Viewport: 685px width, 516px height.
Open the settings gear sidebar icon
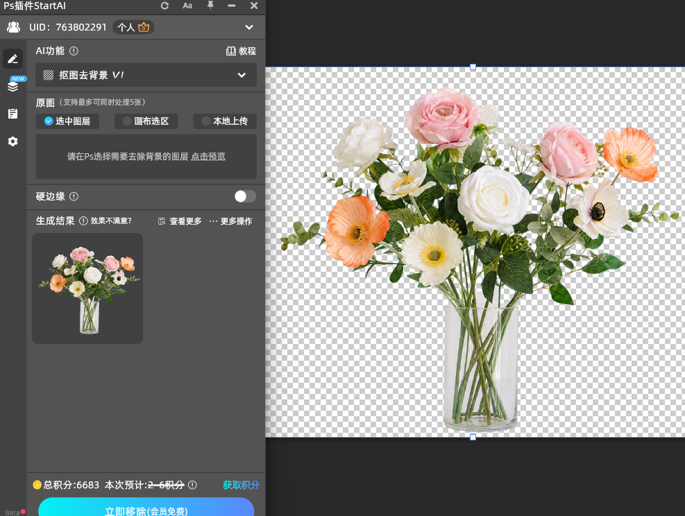(12, 141)
